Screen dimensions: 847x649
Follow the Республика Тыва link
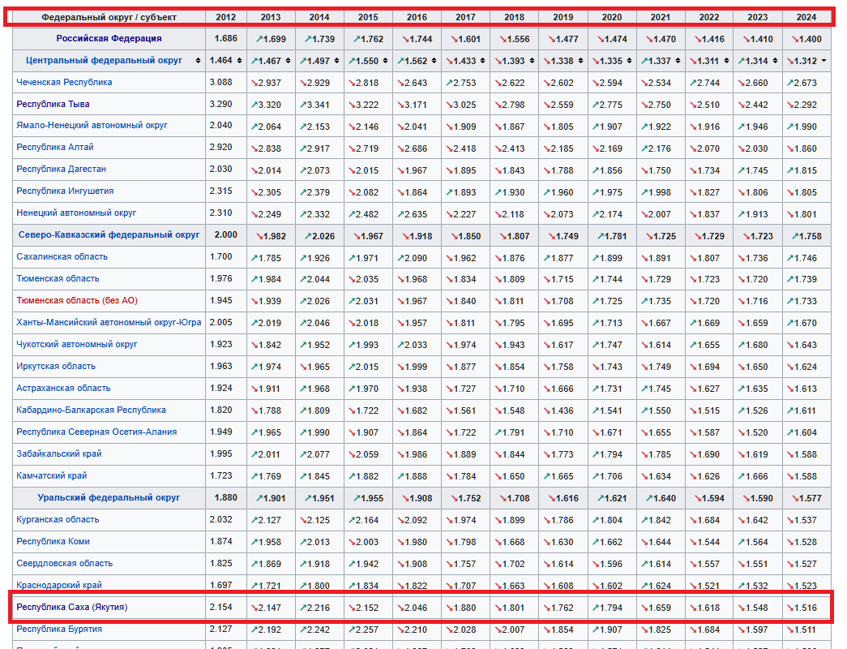pos(53,104)
